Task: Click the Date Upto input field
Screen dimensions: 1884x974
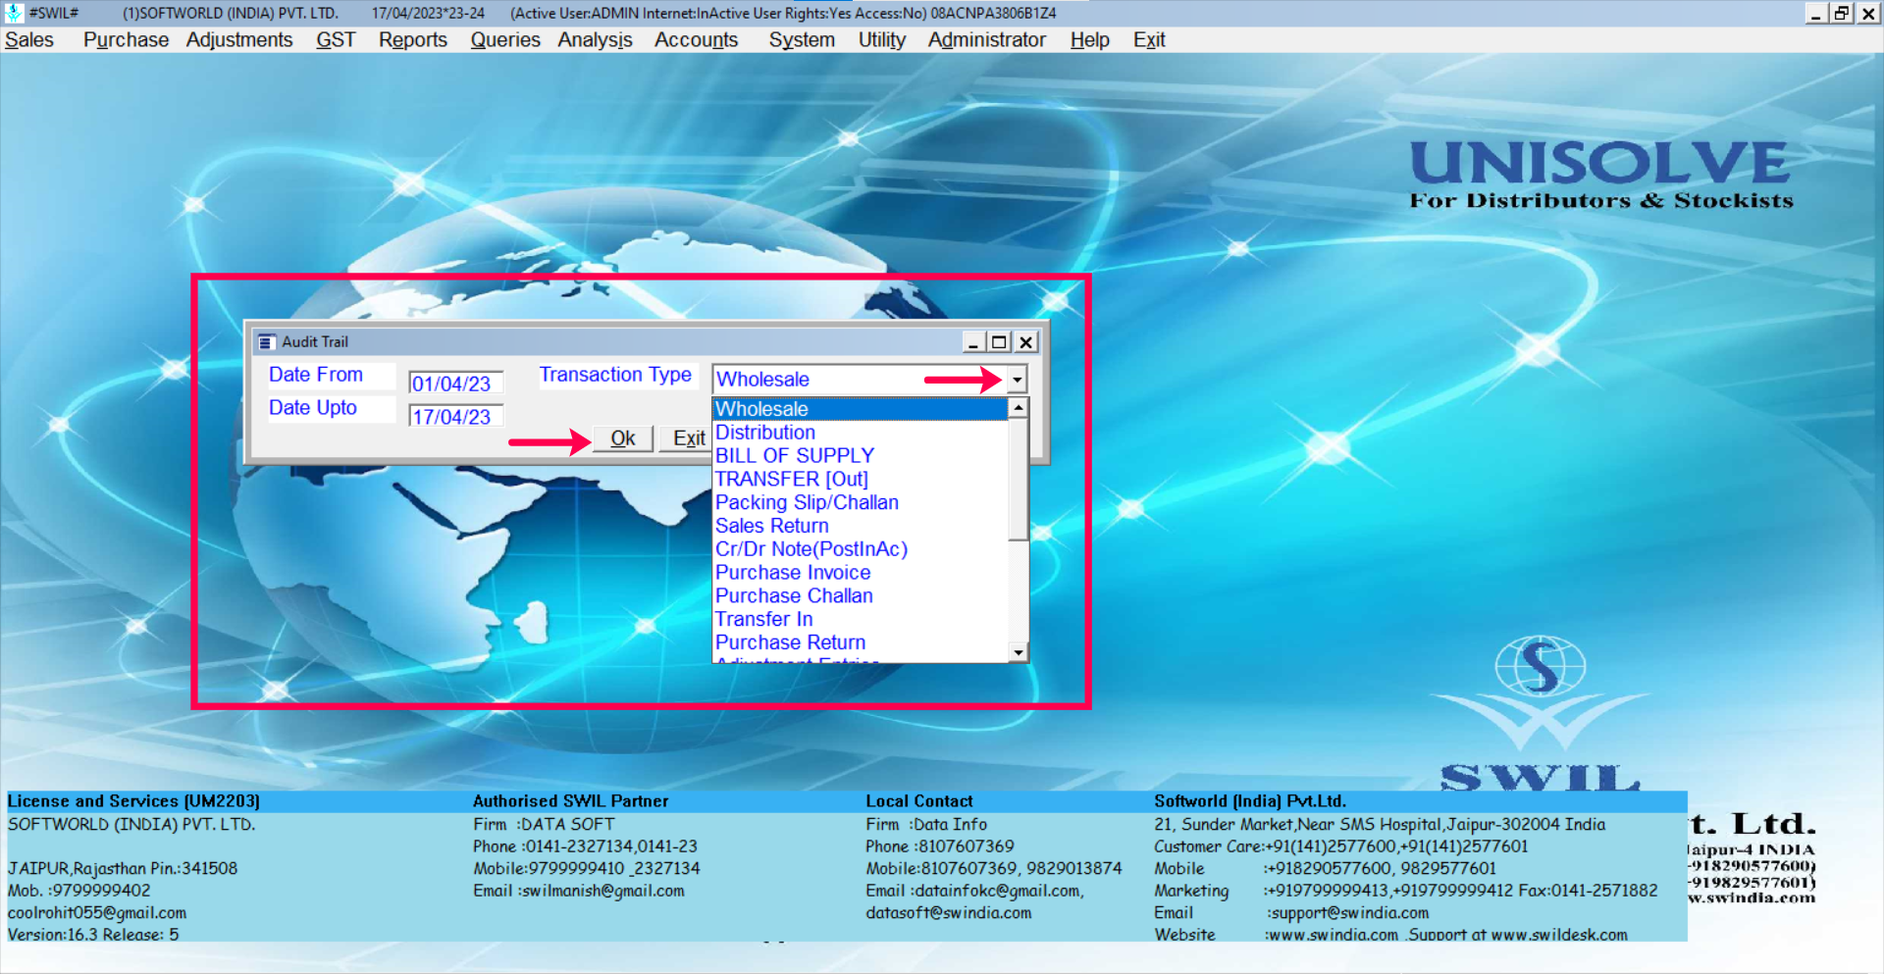Action: coord(456,417)
